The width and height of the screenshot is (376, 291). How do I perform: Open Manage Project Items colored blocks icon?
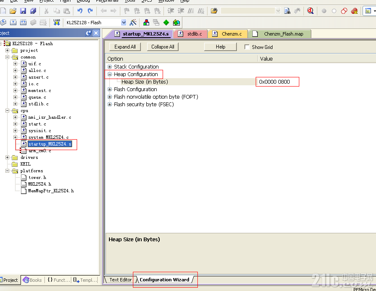tap(146, 23)
